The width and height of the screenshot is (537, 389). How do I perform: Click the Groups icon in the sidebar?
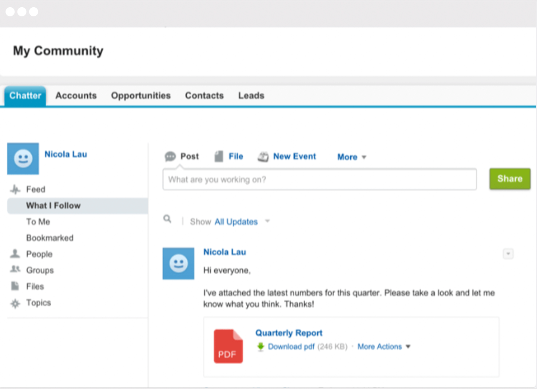15,270
